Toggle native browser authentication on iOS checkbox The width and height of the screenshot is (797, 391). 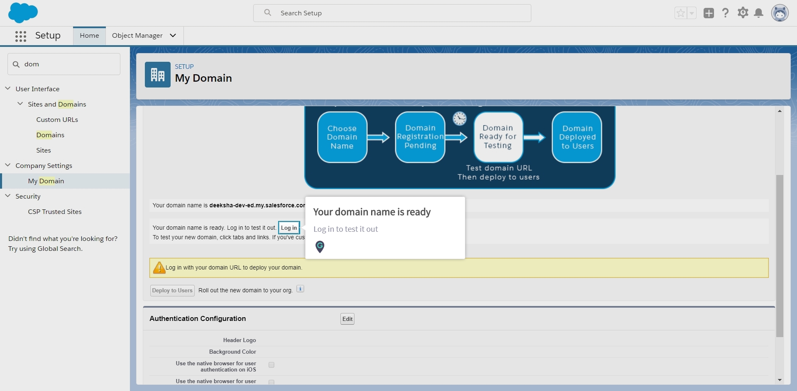click(271, 365)
